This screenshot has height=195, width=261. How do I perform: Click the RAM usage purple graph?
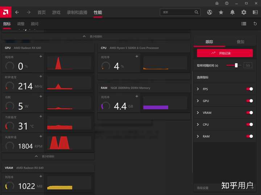165,103
